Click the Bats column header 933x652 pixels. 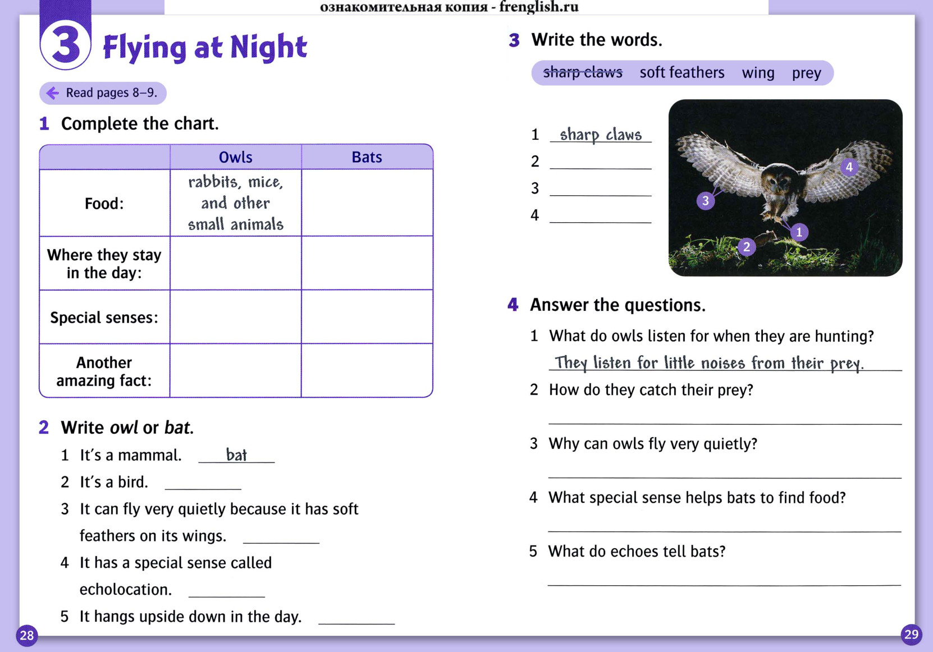tap(367, 157)
